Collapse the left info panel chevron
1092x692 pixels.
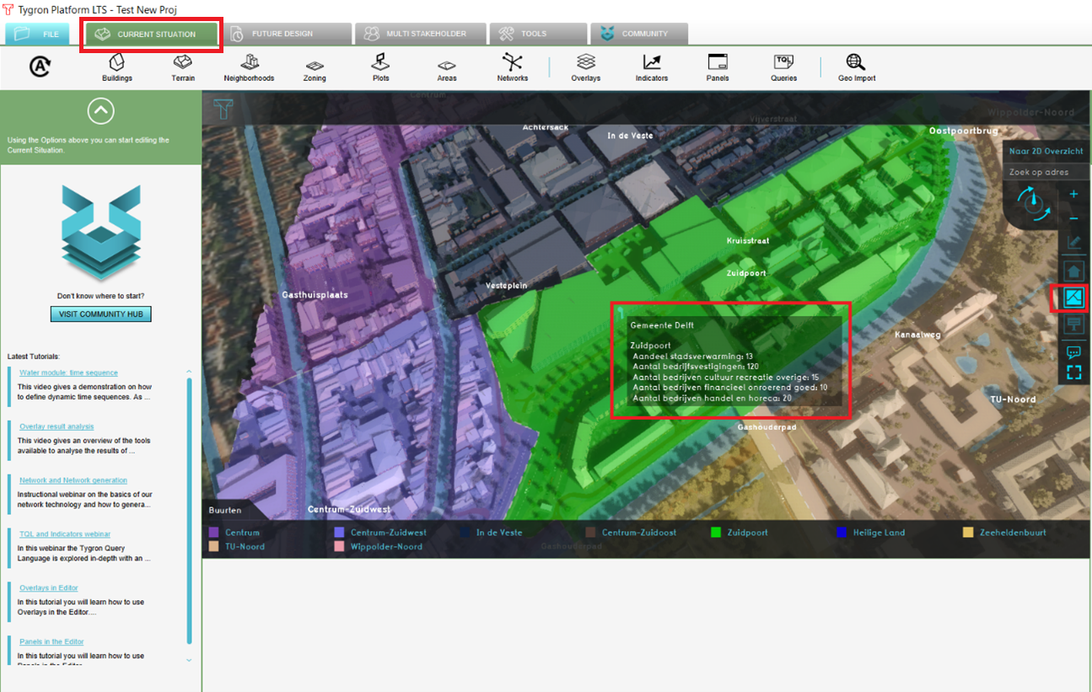click(100, 111)
